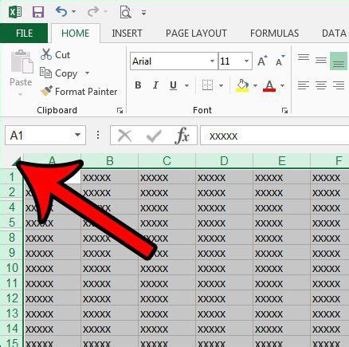Apply cell borders with the Borders icon
349x347 pixels.
(x=207, y=85)
